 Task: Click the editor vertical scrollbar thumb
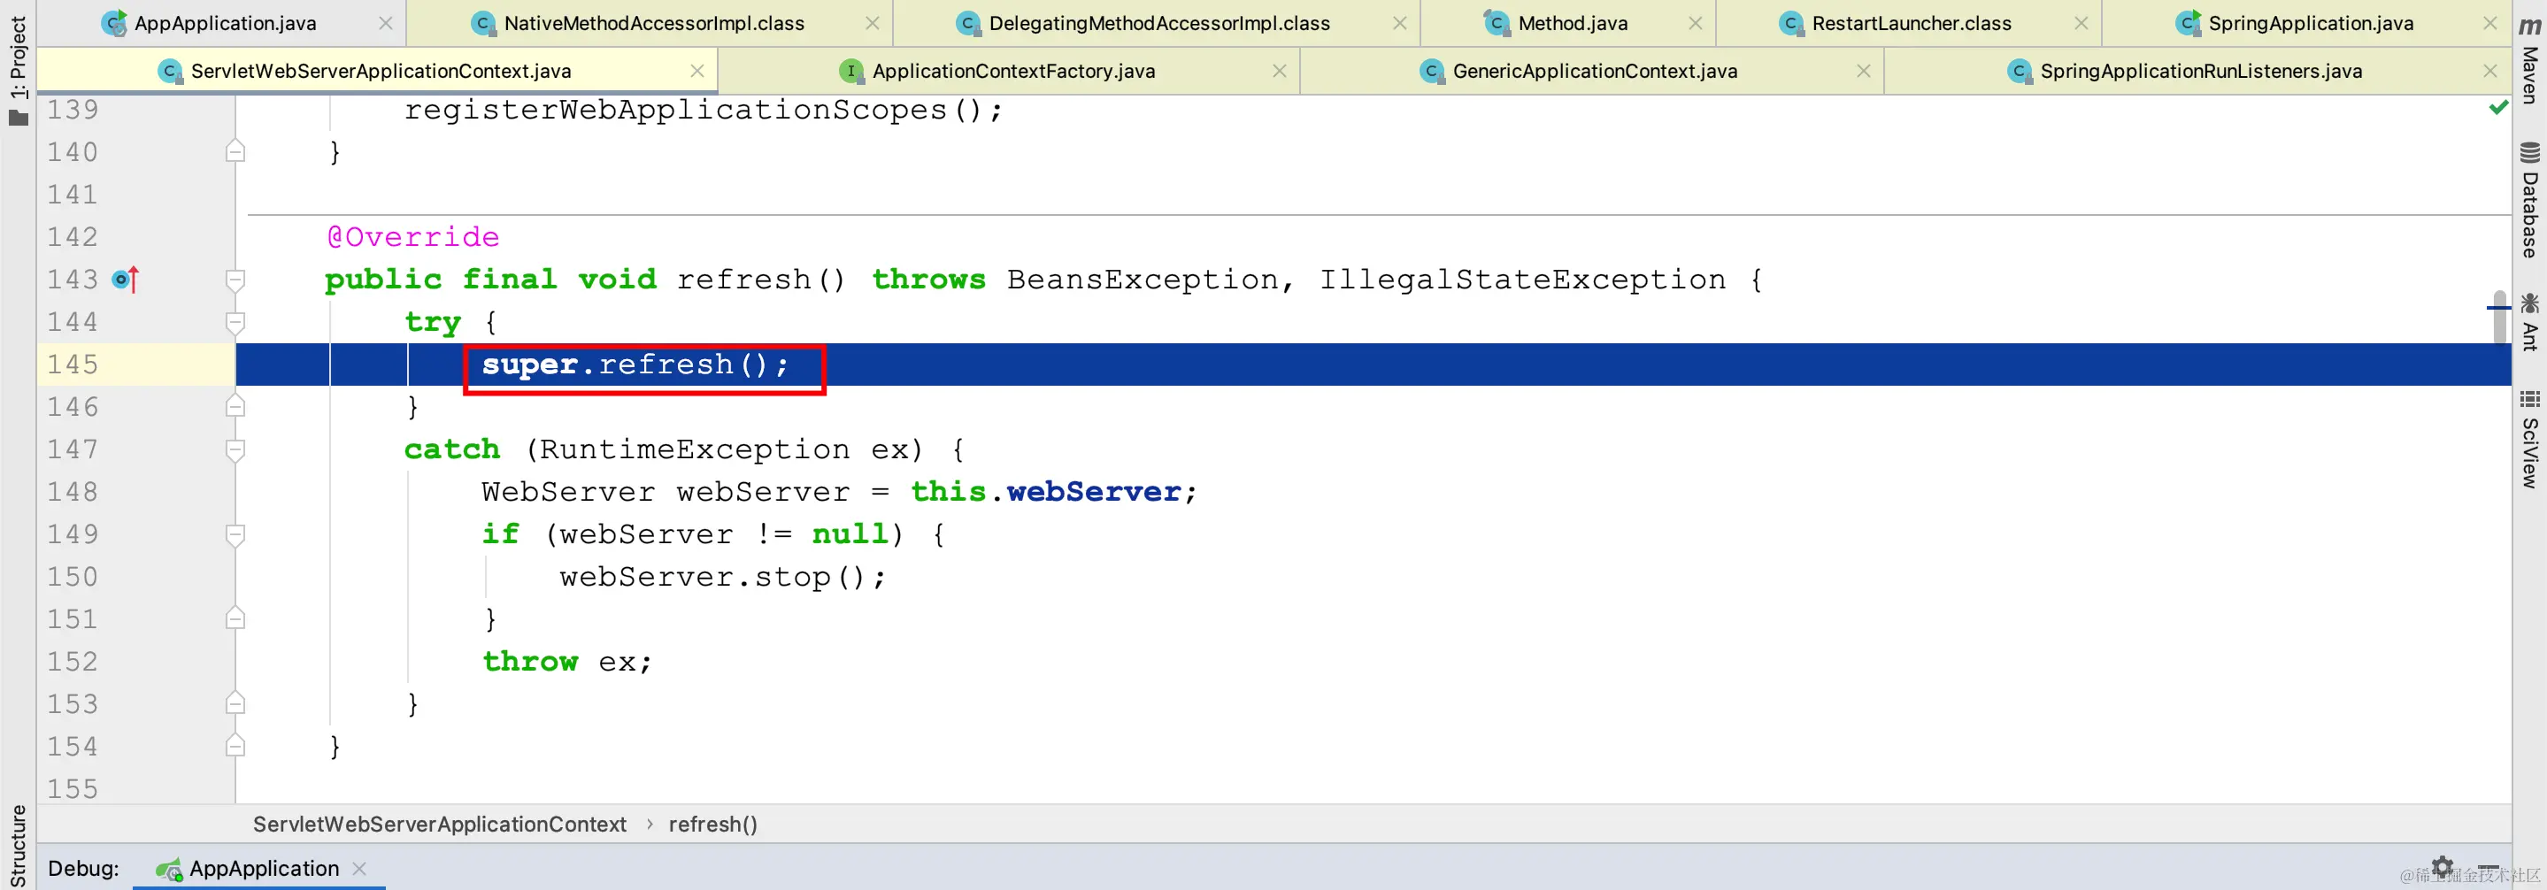click(x=2499, y=318)
